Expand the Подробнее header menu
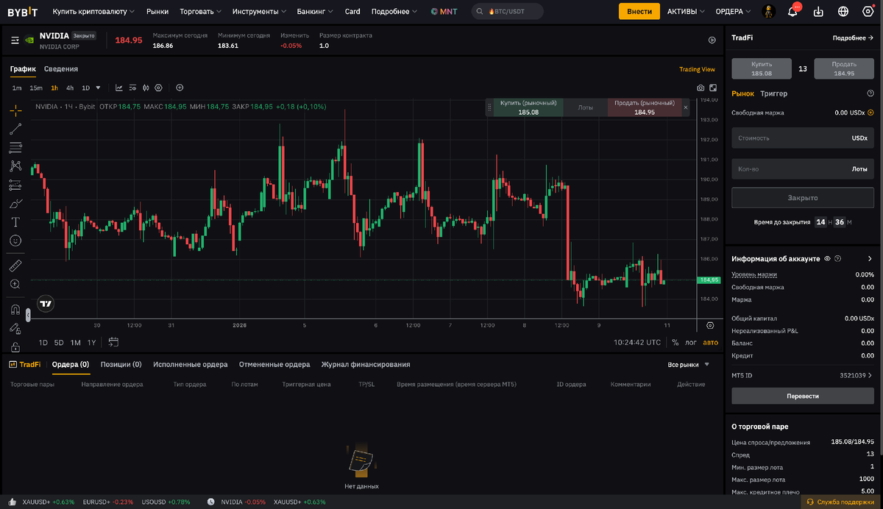883x509 pixels. pyautogui.click(x=394, y=12)
